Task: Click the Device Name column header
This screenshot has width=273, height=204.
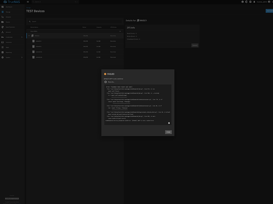Action: tap(34, 27)
